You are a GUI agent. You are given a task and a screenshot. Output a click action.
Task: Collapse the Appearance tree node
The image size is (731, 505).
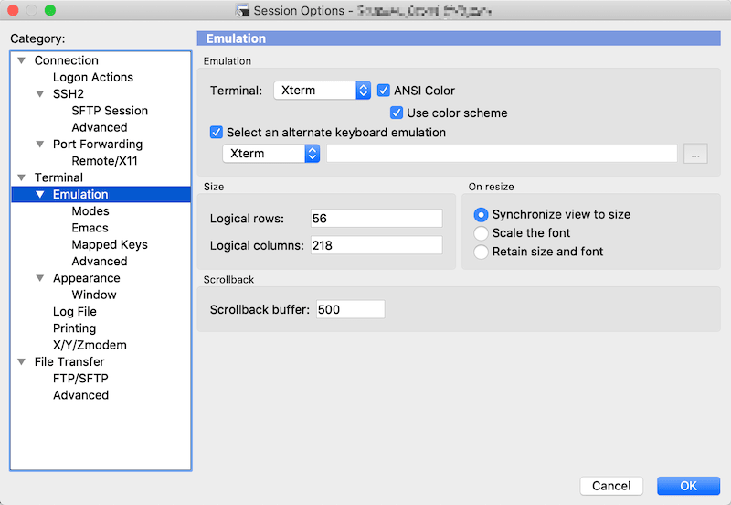[x=40, y=278]
